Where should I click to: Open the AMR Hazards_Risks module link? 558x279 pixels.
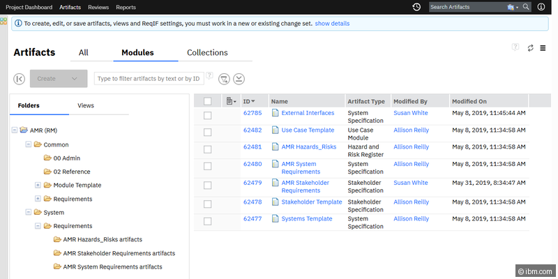[x=308, y=147]
